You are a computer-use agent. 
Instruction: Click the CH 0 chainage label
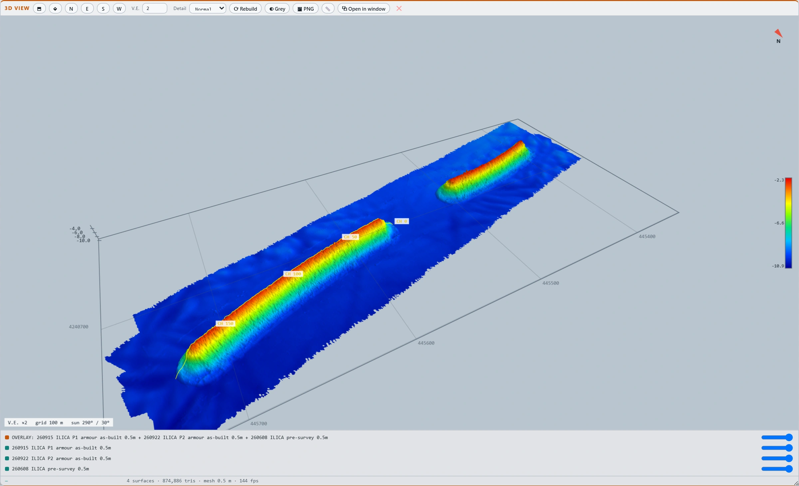point(402,221)
